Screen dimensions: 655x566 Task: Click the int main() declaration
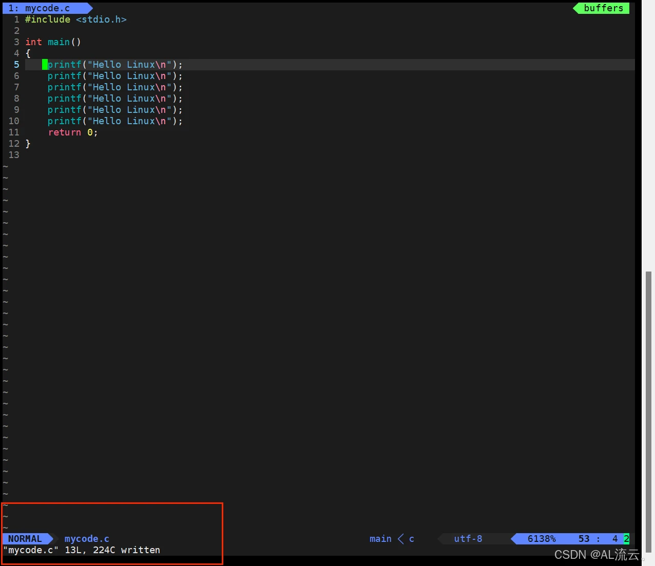53,42
